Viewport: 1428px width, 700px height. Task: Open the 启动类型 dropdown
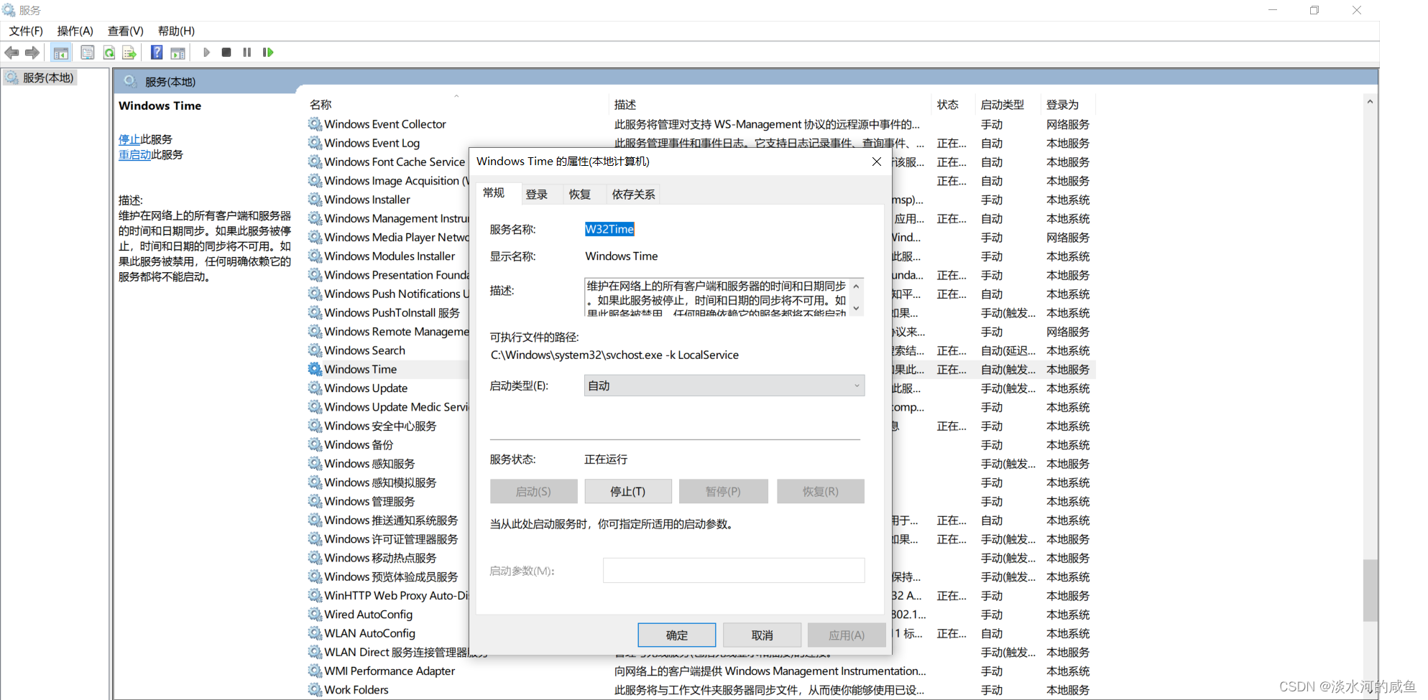[724, 386]
